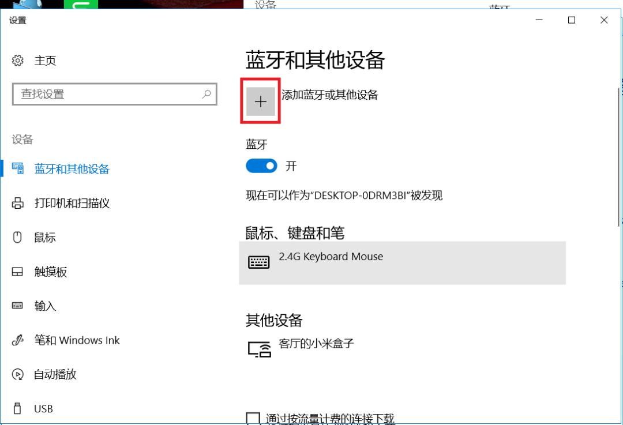Viewport: 623px width, 425px height.
Task: Select the 自动播放 settings icon
Action: click(18, 375)
